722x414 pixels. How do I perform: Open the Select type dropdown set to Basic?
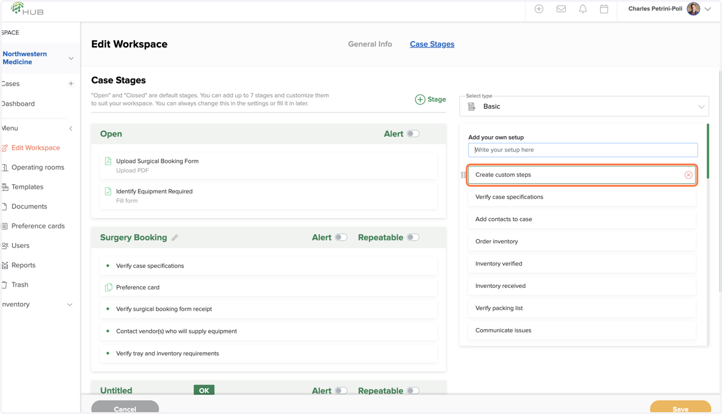pyautogui.click(x=584, y=106)
